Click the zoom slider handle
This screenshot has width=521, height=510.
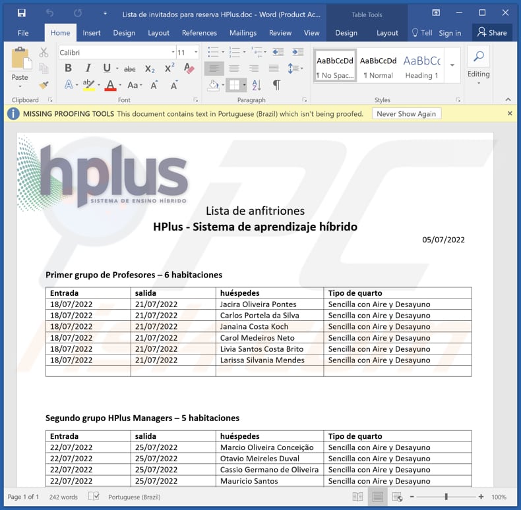(x=446, y=497)
